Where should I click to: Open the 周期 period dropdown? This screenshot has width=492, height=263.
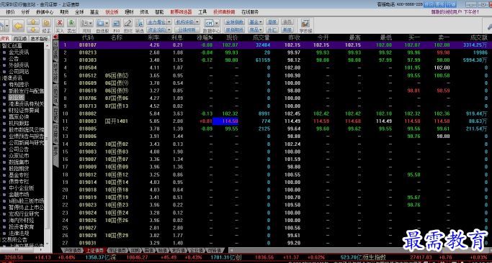point(86,23)
